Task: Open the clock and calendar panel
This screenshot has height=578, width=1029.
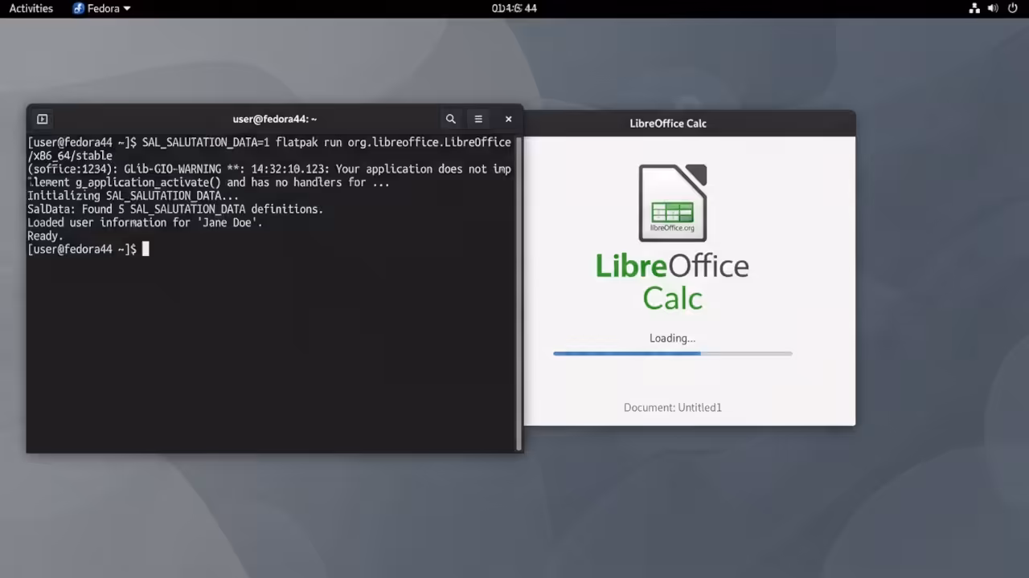Action: [x=514, y=8]
